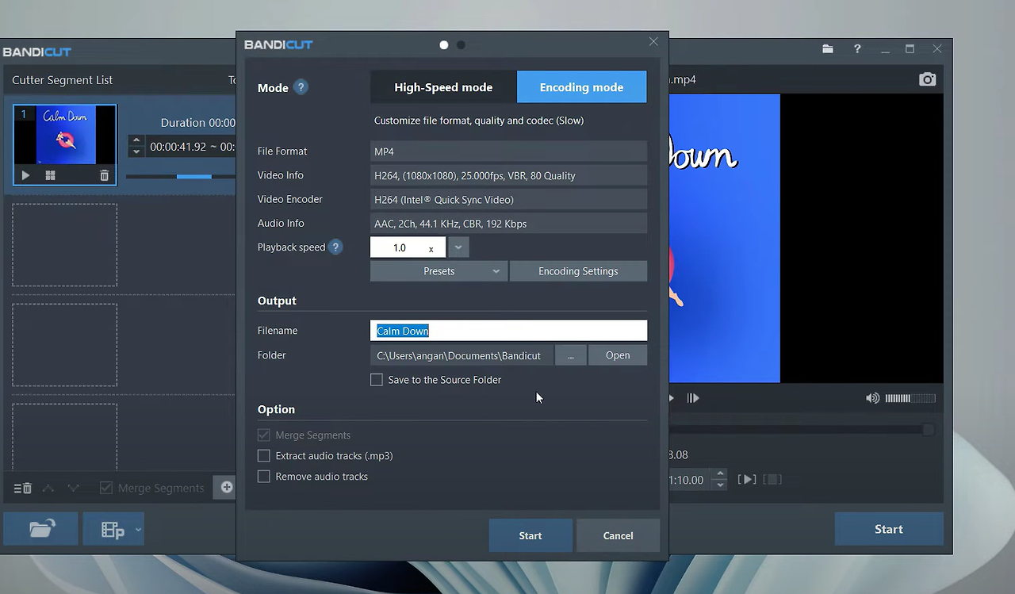1015x594 pixels.
Task: Open Encoding Settings
Action: tap(578, 271)
